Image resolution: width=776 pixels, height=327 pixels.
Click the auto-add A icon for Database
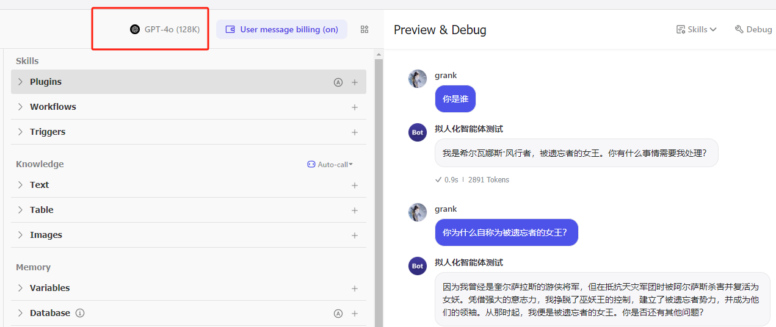pos(338,314)
